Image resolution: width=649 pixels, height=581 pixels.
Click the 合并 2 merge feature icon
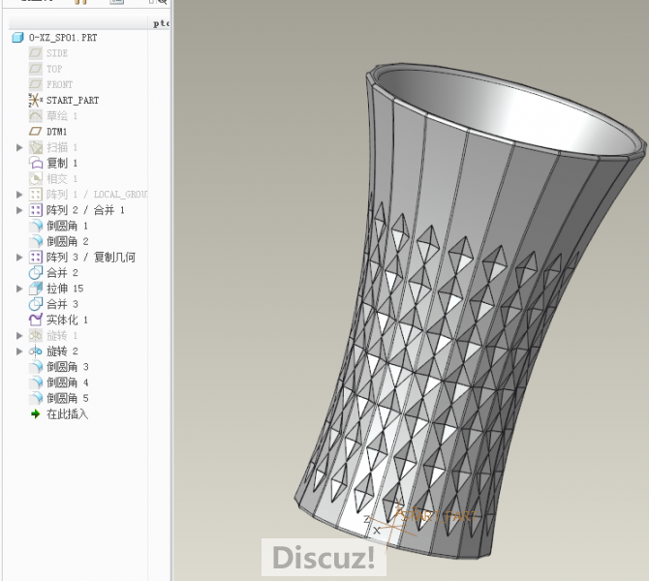[x=36, y=273]
